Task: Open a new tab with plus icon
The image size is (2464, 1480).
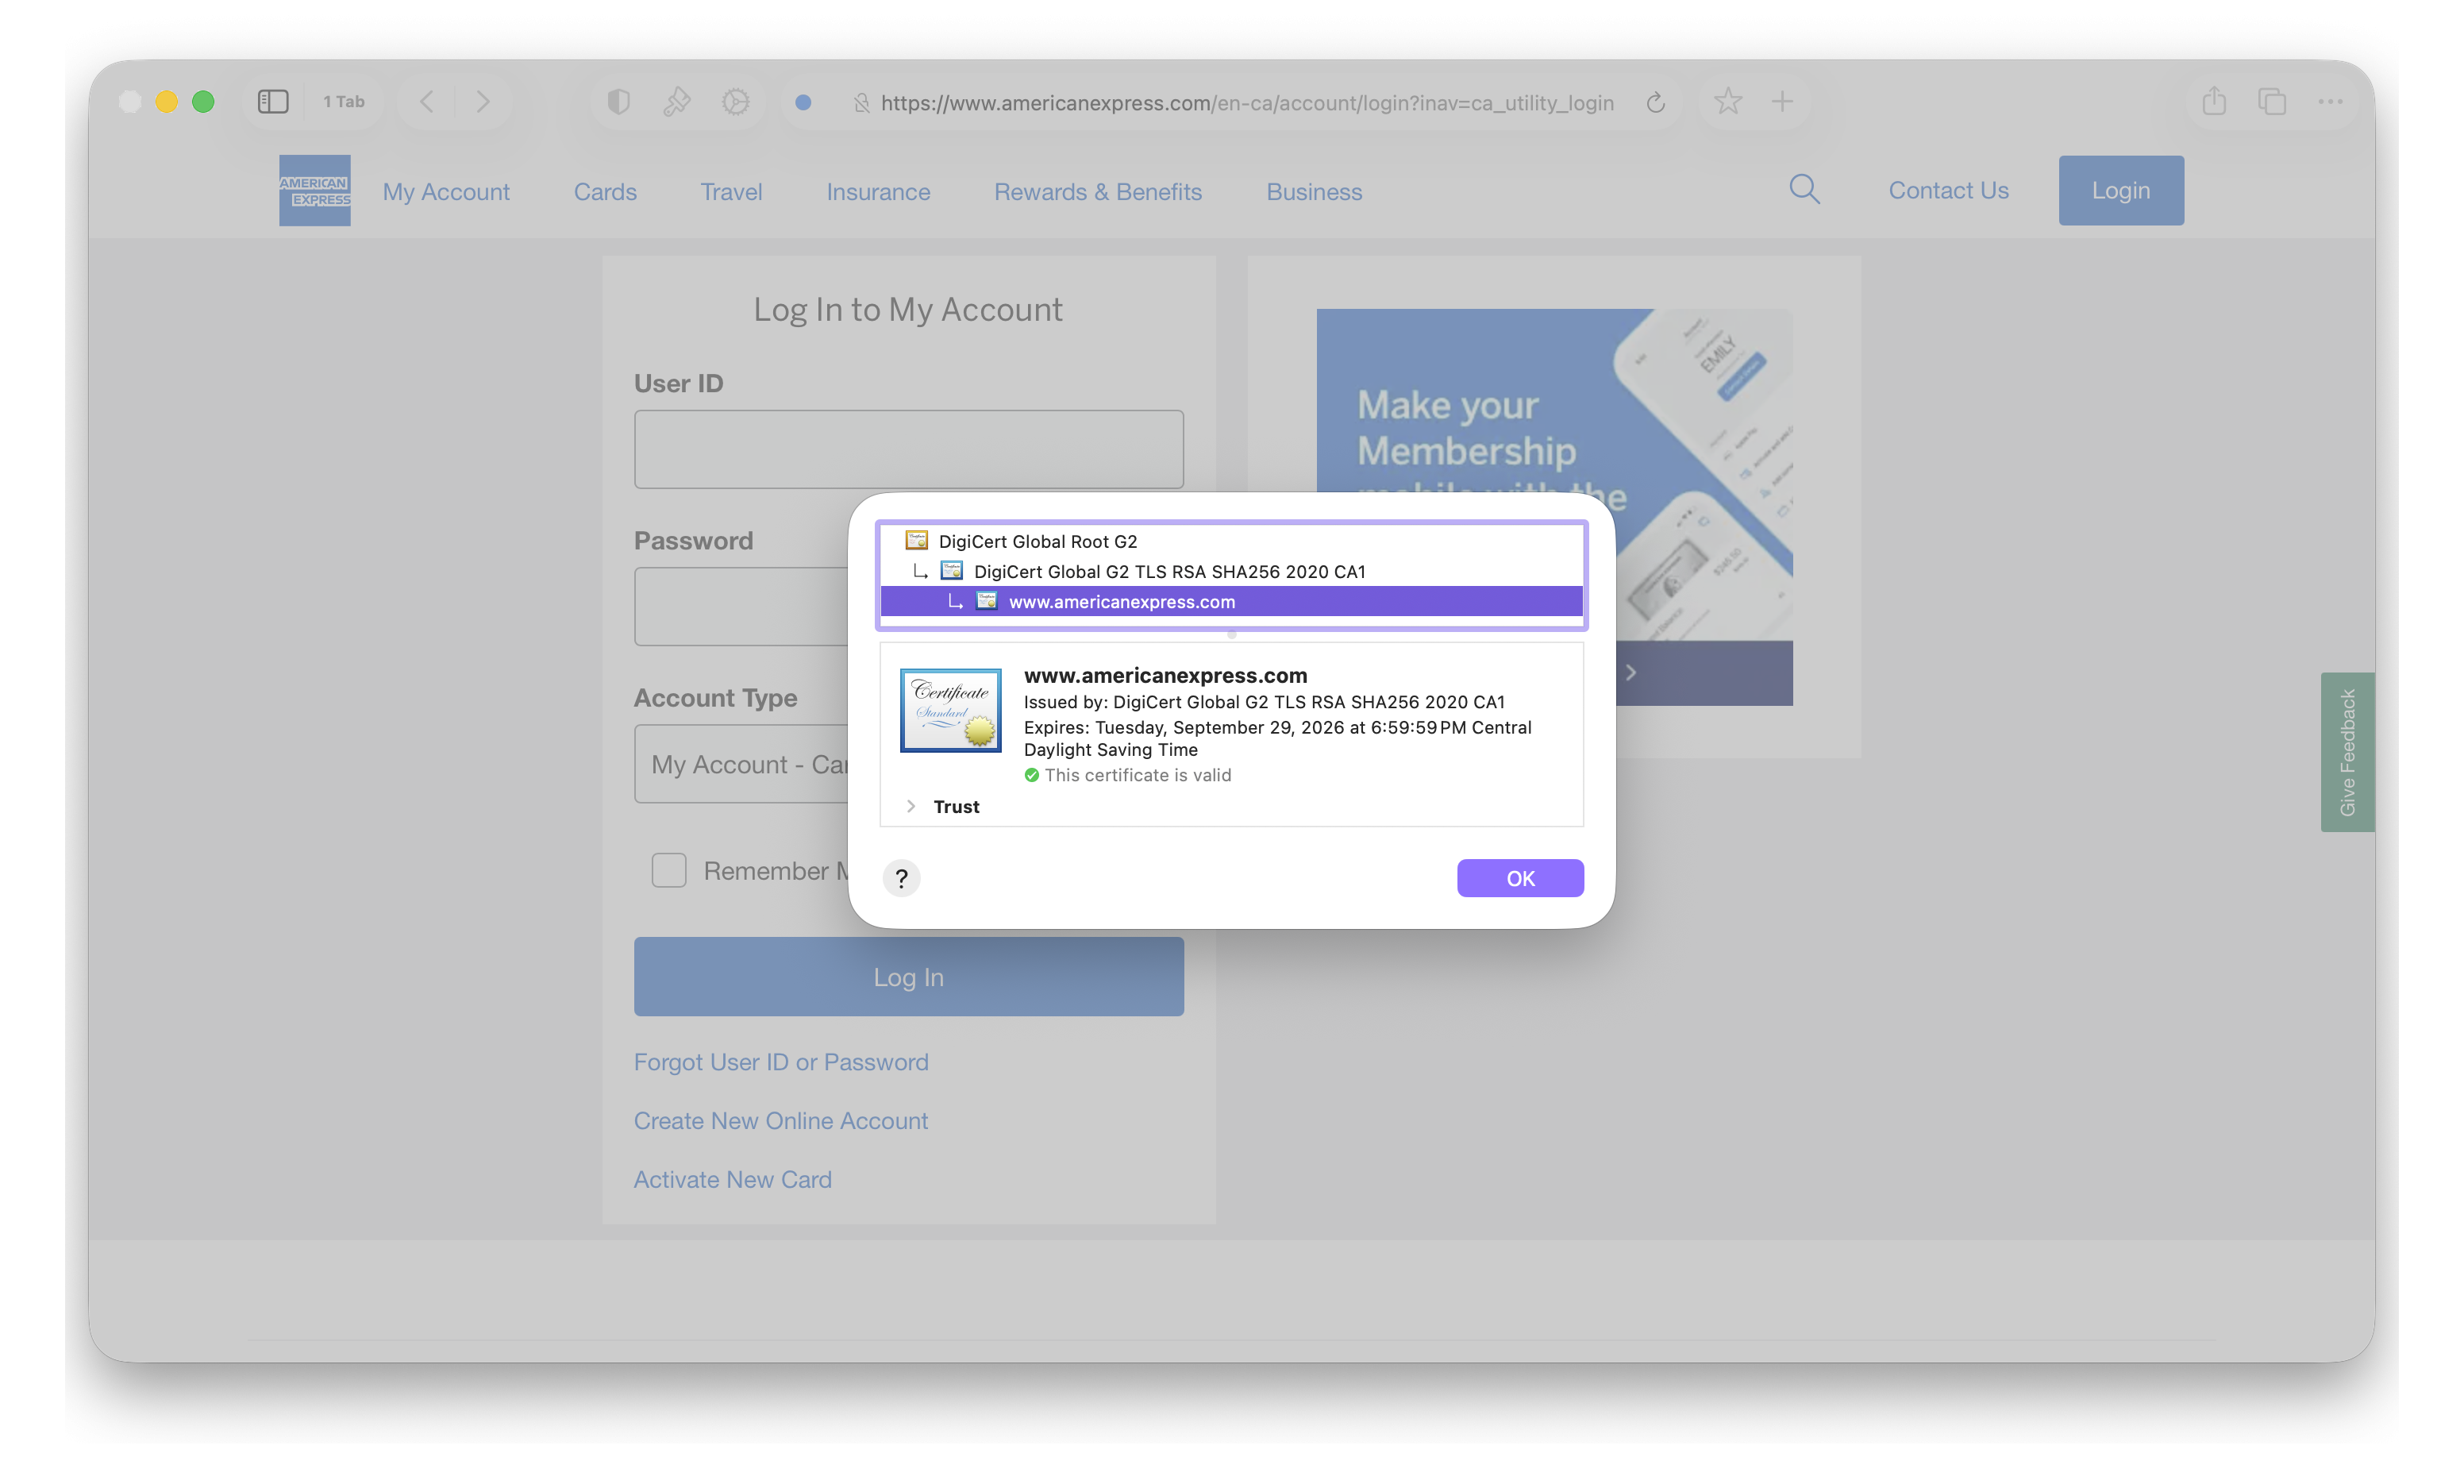Action: [x=1782, y=102]
